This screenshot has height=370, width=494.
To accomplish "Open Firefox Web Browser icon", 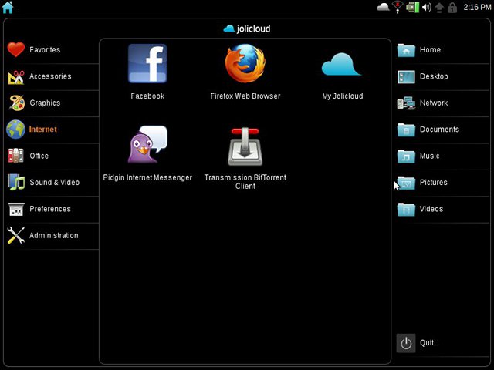I will [245, 63].
